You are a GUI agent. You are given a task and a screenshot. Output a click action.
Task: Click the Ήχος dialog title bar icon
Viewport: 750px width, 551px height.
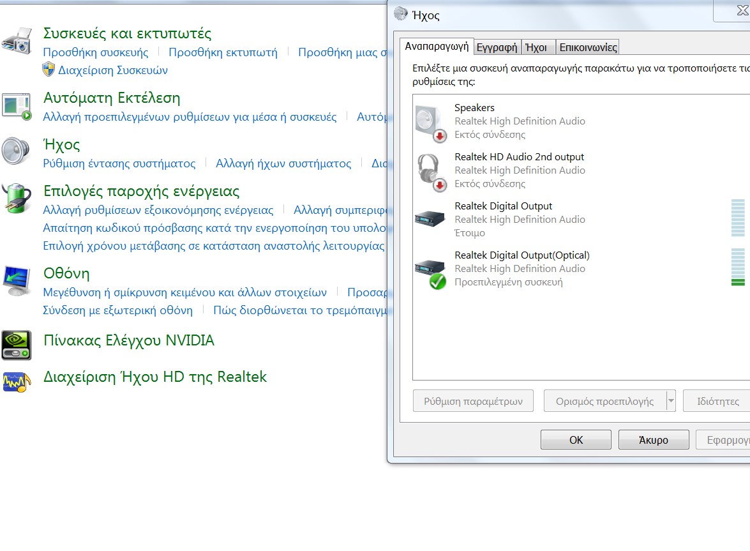[400, 13]
